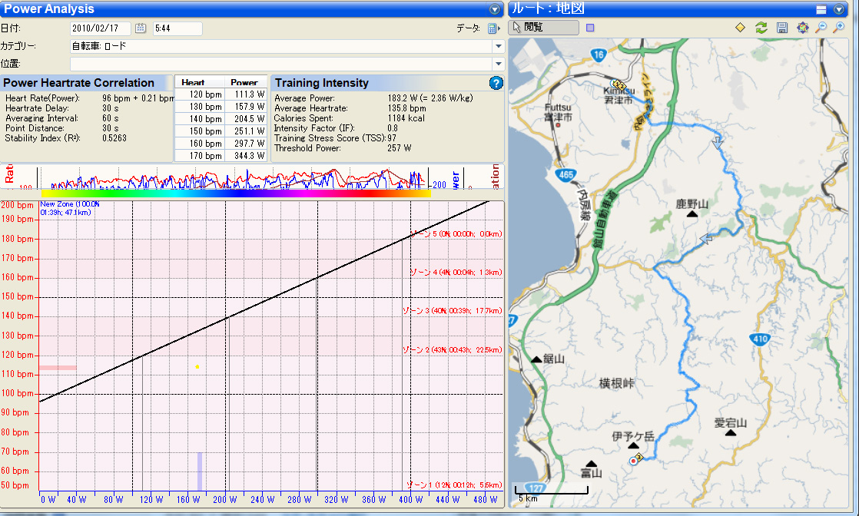Refresh the route map

(x=761, y=28)
